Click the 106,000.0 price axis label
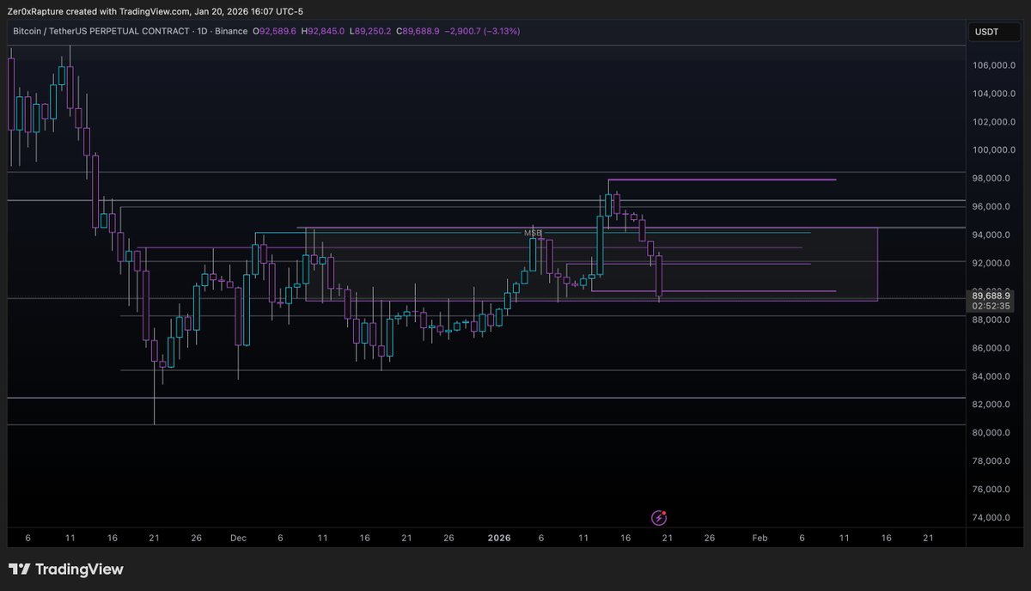This screenshot has height=591, width=1031. 995,65
